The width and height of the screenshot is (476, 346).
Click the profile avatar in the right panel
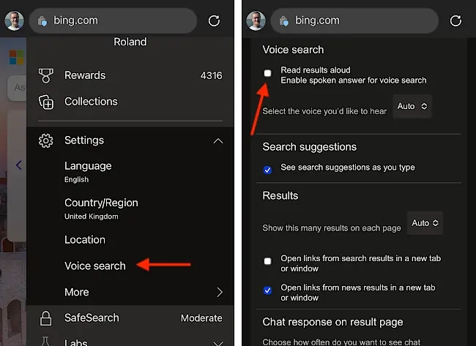[256, 21]
